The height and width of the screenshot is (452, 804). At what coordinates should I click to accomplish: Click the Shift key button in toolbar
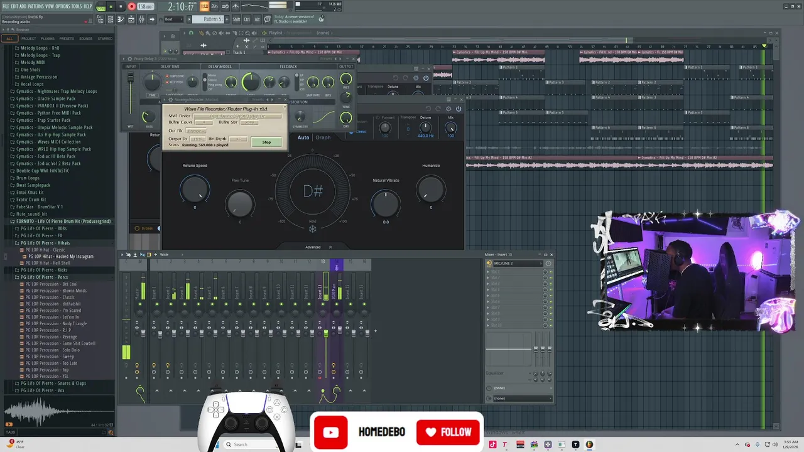coord(236,19)
